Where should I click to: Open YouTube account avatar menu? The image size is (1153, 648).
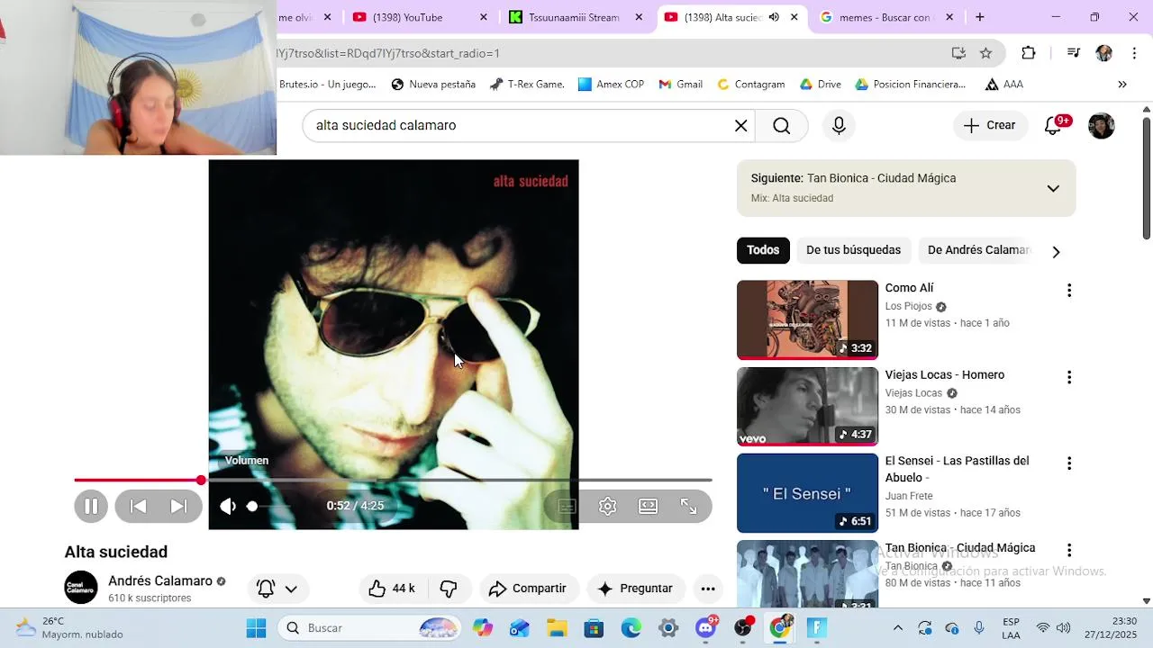point(1102,126)
